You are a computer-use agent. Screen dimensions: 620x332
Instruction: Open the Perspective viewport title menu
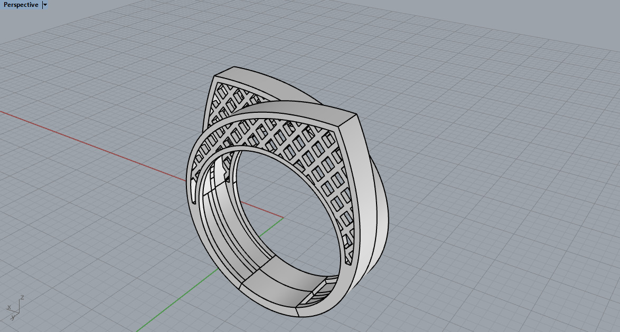[x=21, y=5]
